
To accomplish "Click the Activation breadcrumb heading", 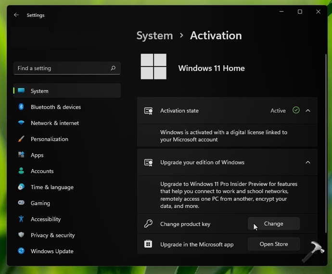I will pos(216,36).
